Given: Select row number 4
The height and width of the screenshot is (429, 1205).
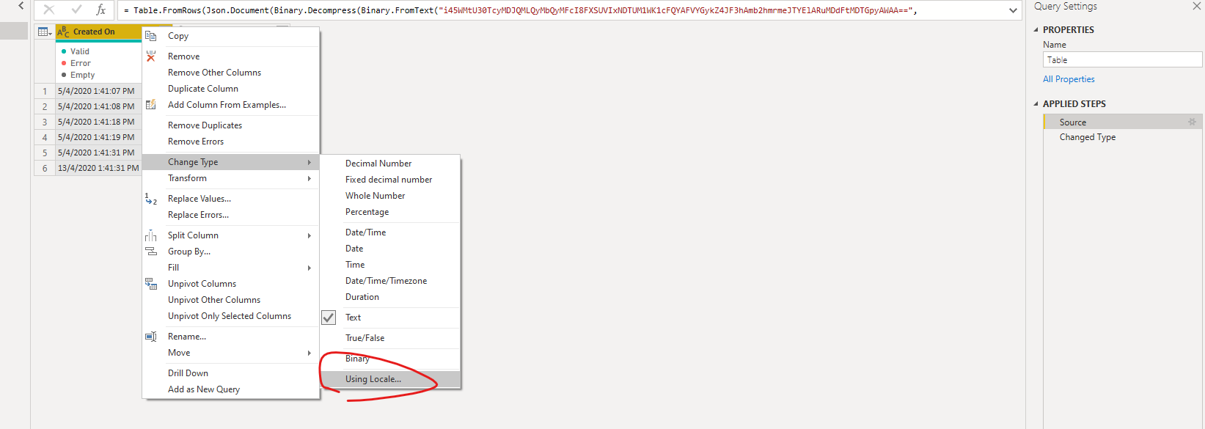Looking at the screenshot, I should (x=45, y=137).
